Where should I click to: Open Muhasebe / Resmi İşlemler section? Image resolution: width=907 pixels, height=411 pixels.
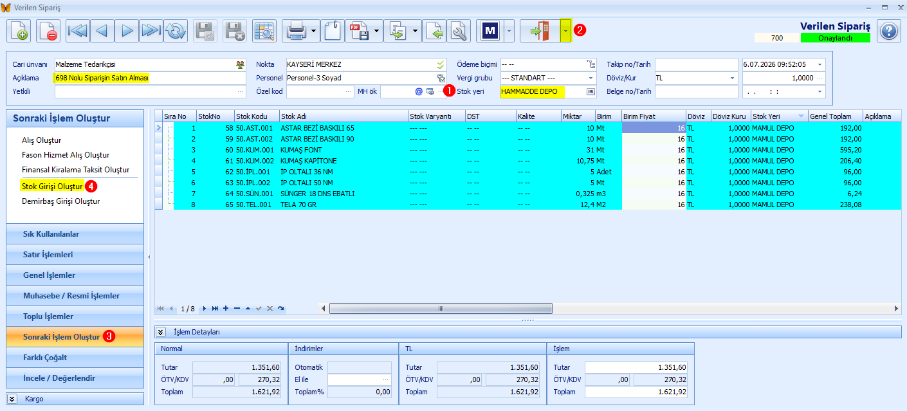75,296
